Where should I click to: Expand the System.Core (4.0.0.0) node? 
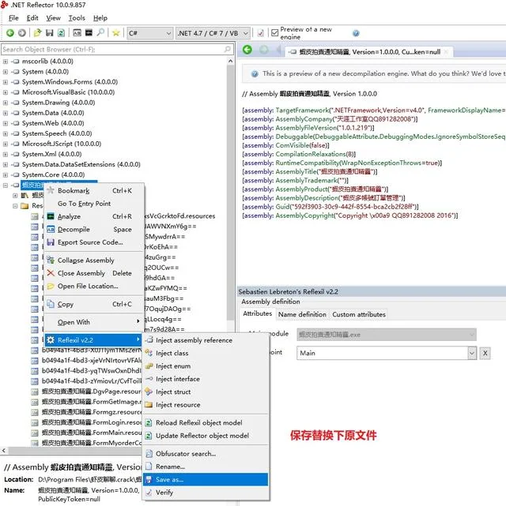click(x=6, y=175)
